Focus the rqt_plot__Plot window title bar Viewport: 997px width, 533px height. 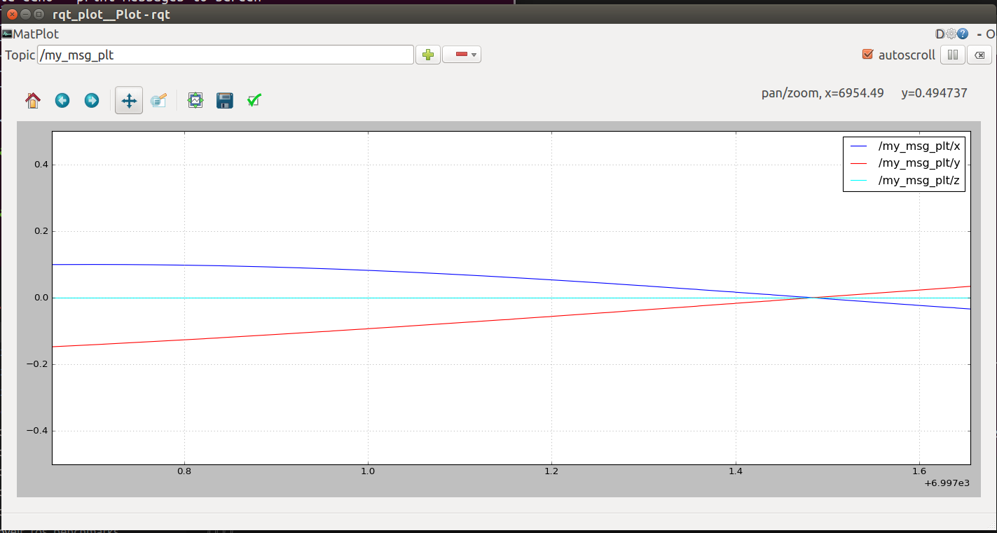click(140, 14)
